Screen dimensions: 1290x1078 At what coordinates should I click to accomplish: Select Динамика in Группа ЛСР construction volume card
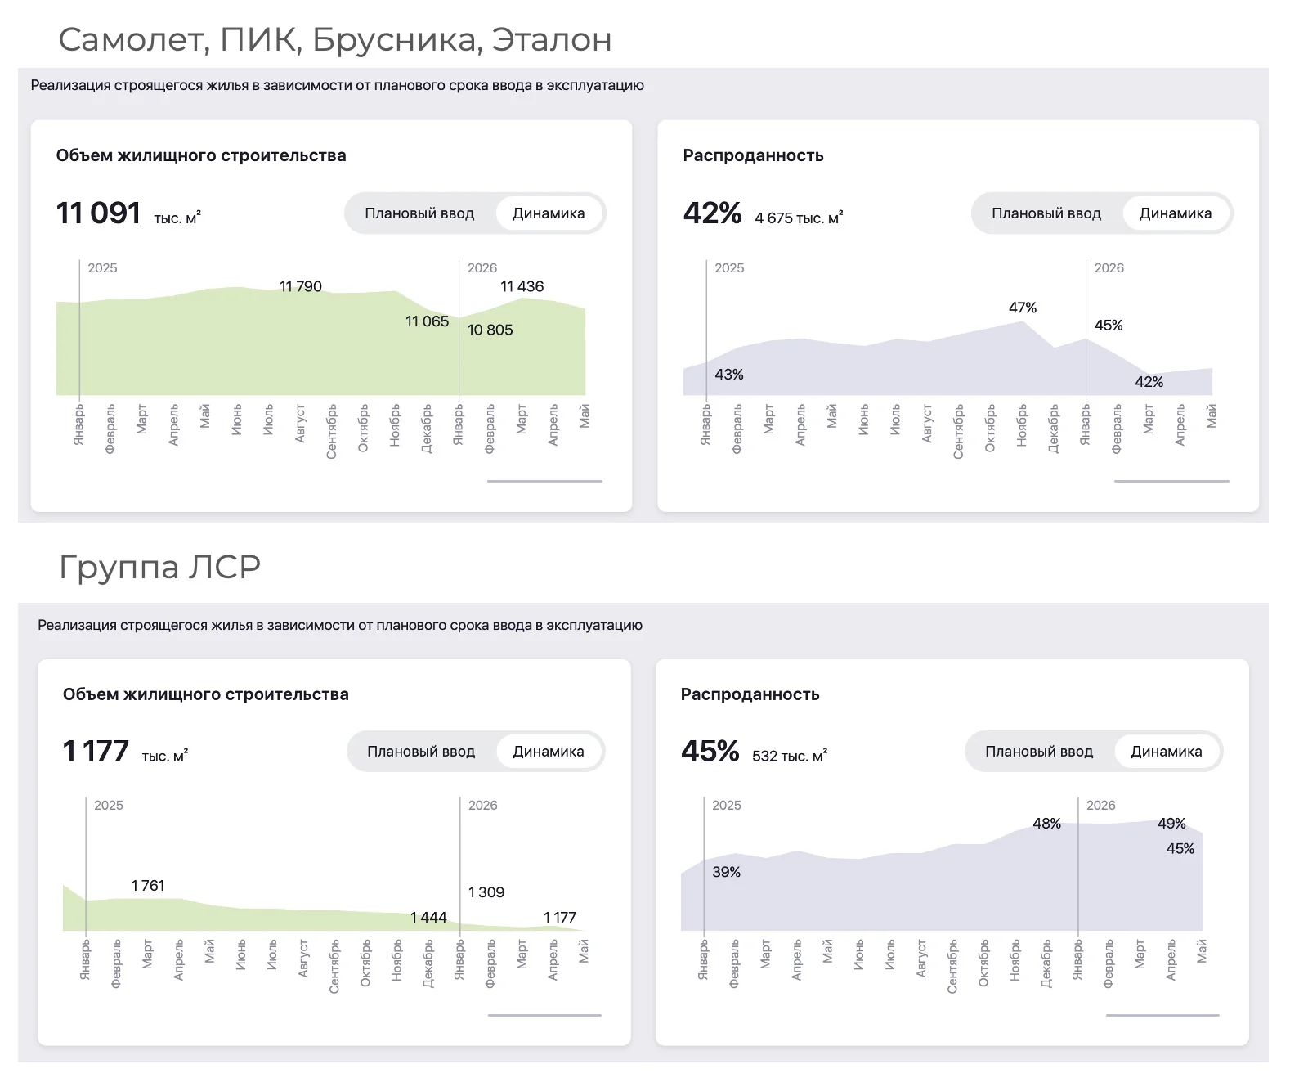coord(549,752)
